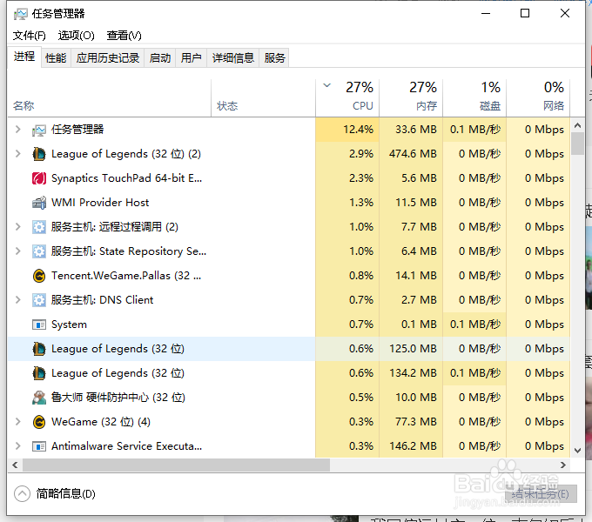Expand 服务主机: State Repository group
This screenshot has width=592, height=522.
click(x=17, y=251)
